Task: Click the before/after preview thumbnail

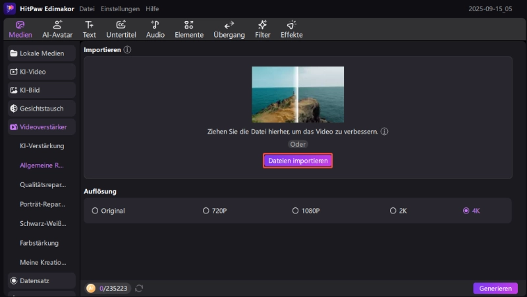Action: [x=298, y=94]
